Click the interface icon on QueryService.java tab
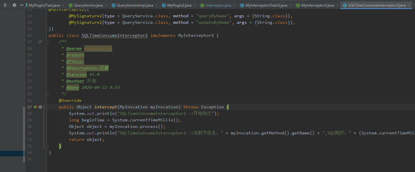Viewport: 415px width, 172px height. (71, 5)
